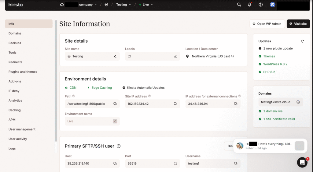Copy the Path value /www/testingf_890/public
This screenshot has height=172, width=313.
pos(115,104)
